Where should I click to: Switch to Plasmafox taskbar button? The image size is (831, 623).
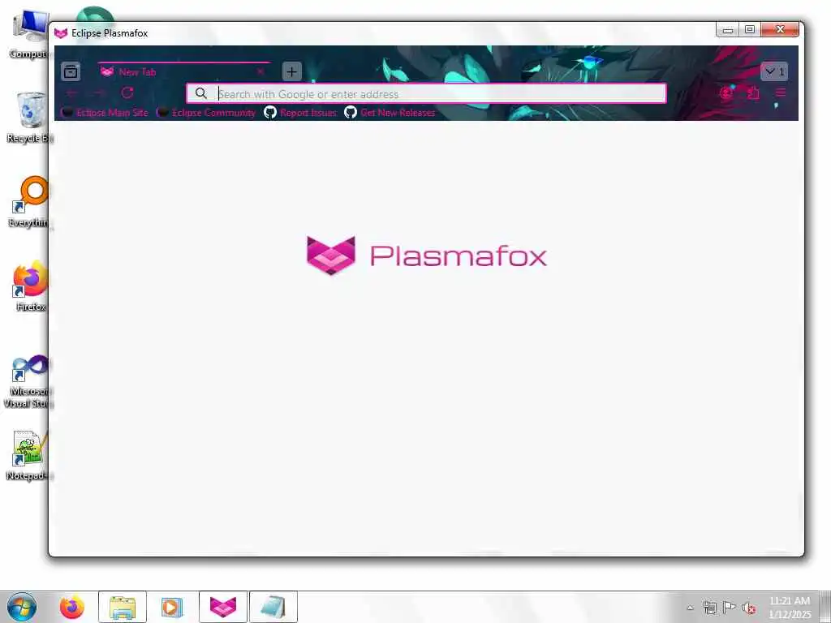click(x=223, y=607)
